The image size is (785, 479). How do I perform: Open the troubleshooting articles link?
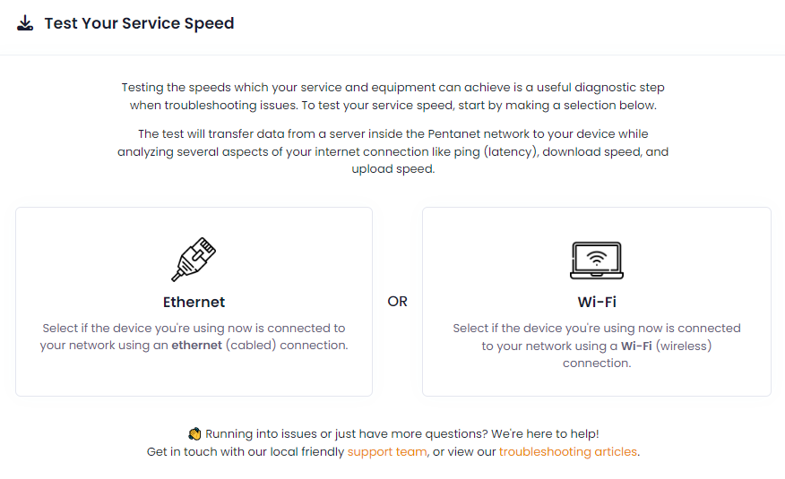[568, 451]
